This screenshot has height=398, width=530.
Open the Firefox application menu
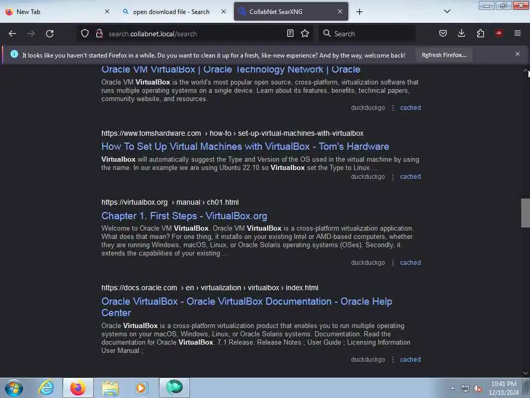(518, 33)
